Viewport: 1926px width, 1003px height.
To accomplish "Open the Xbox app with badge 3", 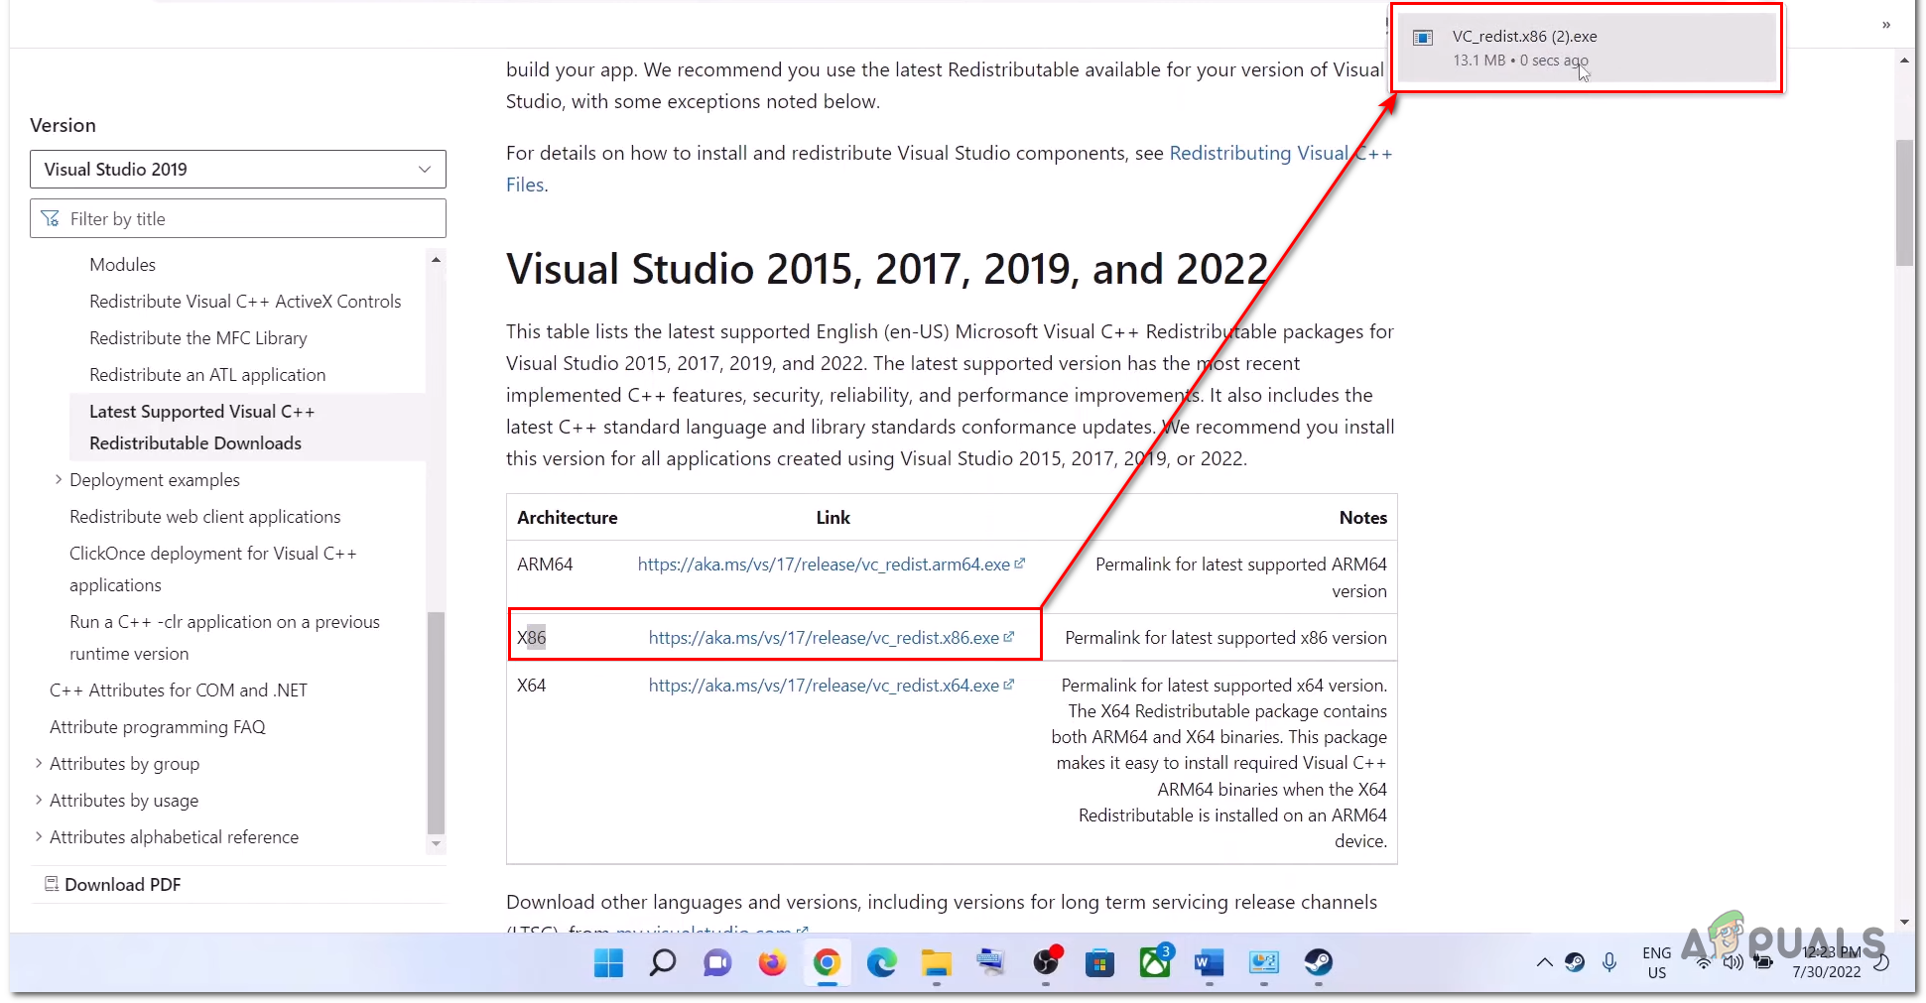I will click(x=1155, y=962).
